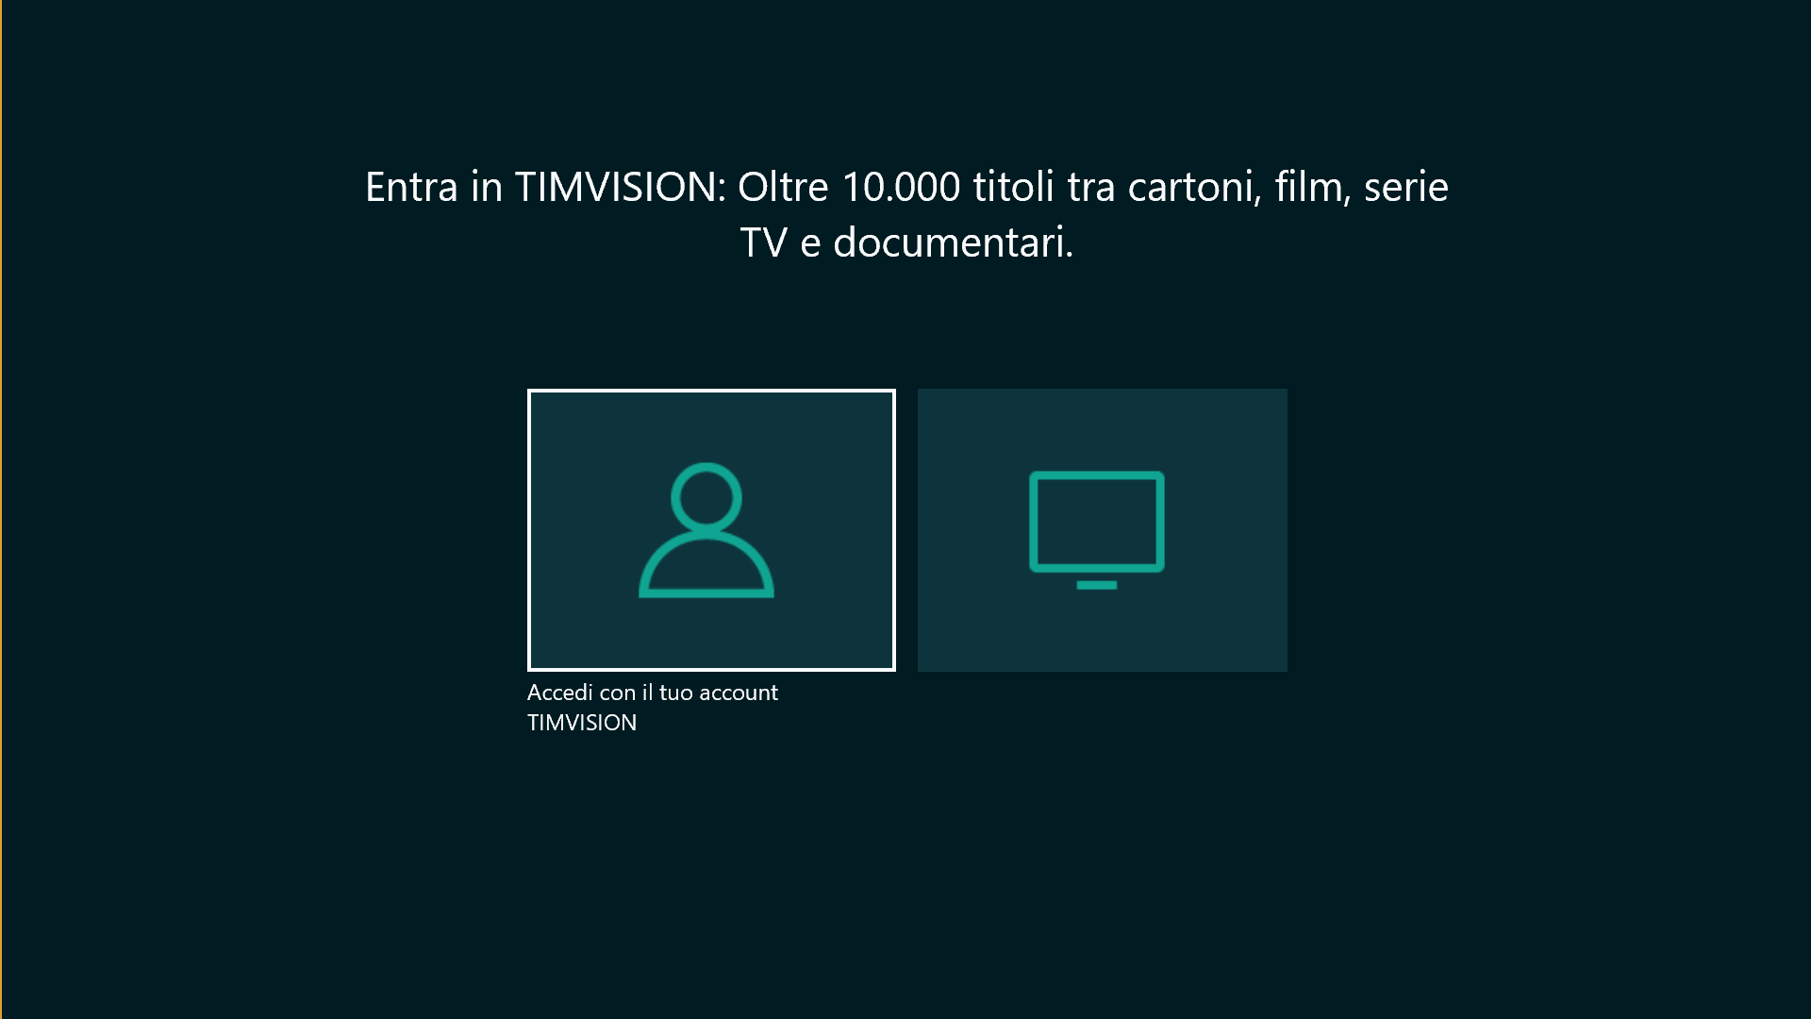The width and height of the screenshot is (1811, 1019).
Task: Click the 'Entra in TIMVISION' heading
Action: click(x=543, y=187)
